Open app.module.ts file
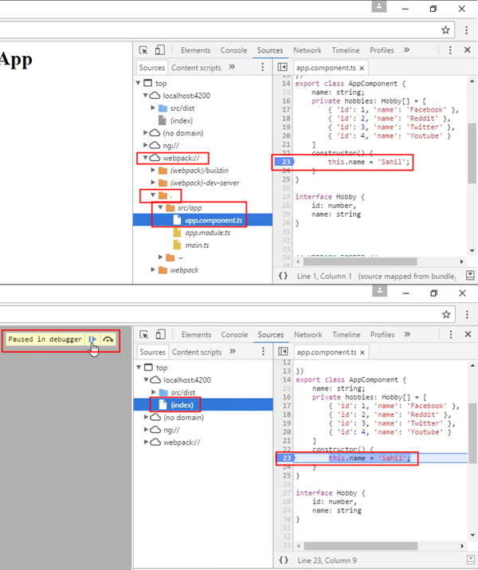Viewport: 478px width, 570px height. [207, 233]
